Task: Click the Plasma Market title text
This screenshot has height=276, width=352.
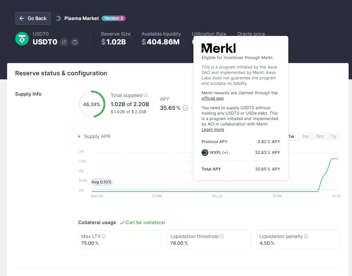Action: click(82, 18)
